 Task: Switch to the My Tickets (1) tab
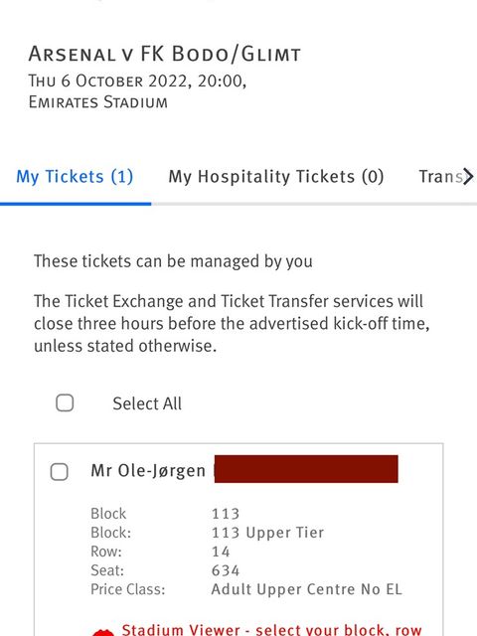tap(75, 177)
